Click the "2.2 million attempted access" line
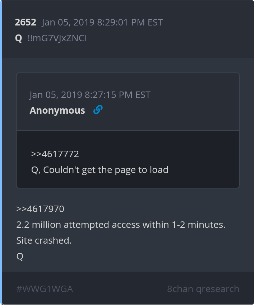The width and height of the screenshot is (255, 305). coord(121,225)
